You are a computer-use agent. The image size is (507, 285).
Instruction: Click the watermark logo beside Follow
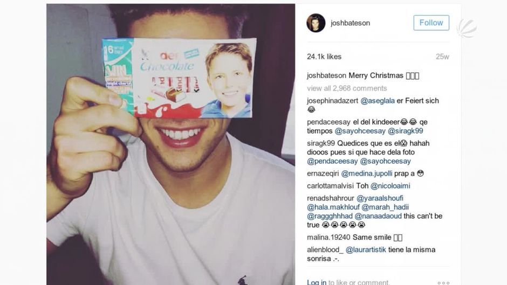tap(467, 28)
